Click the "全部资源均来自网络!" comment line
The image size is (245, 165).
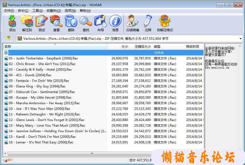click(x=220, y=48)
